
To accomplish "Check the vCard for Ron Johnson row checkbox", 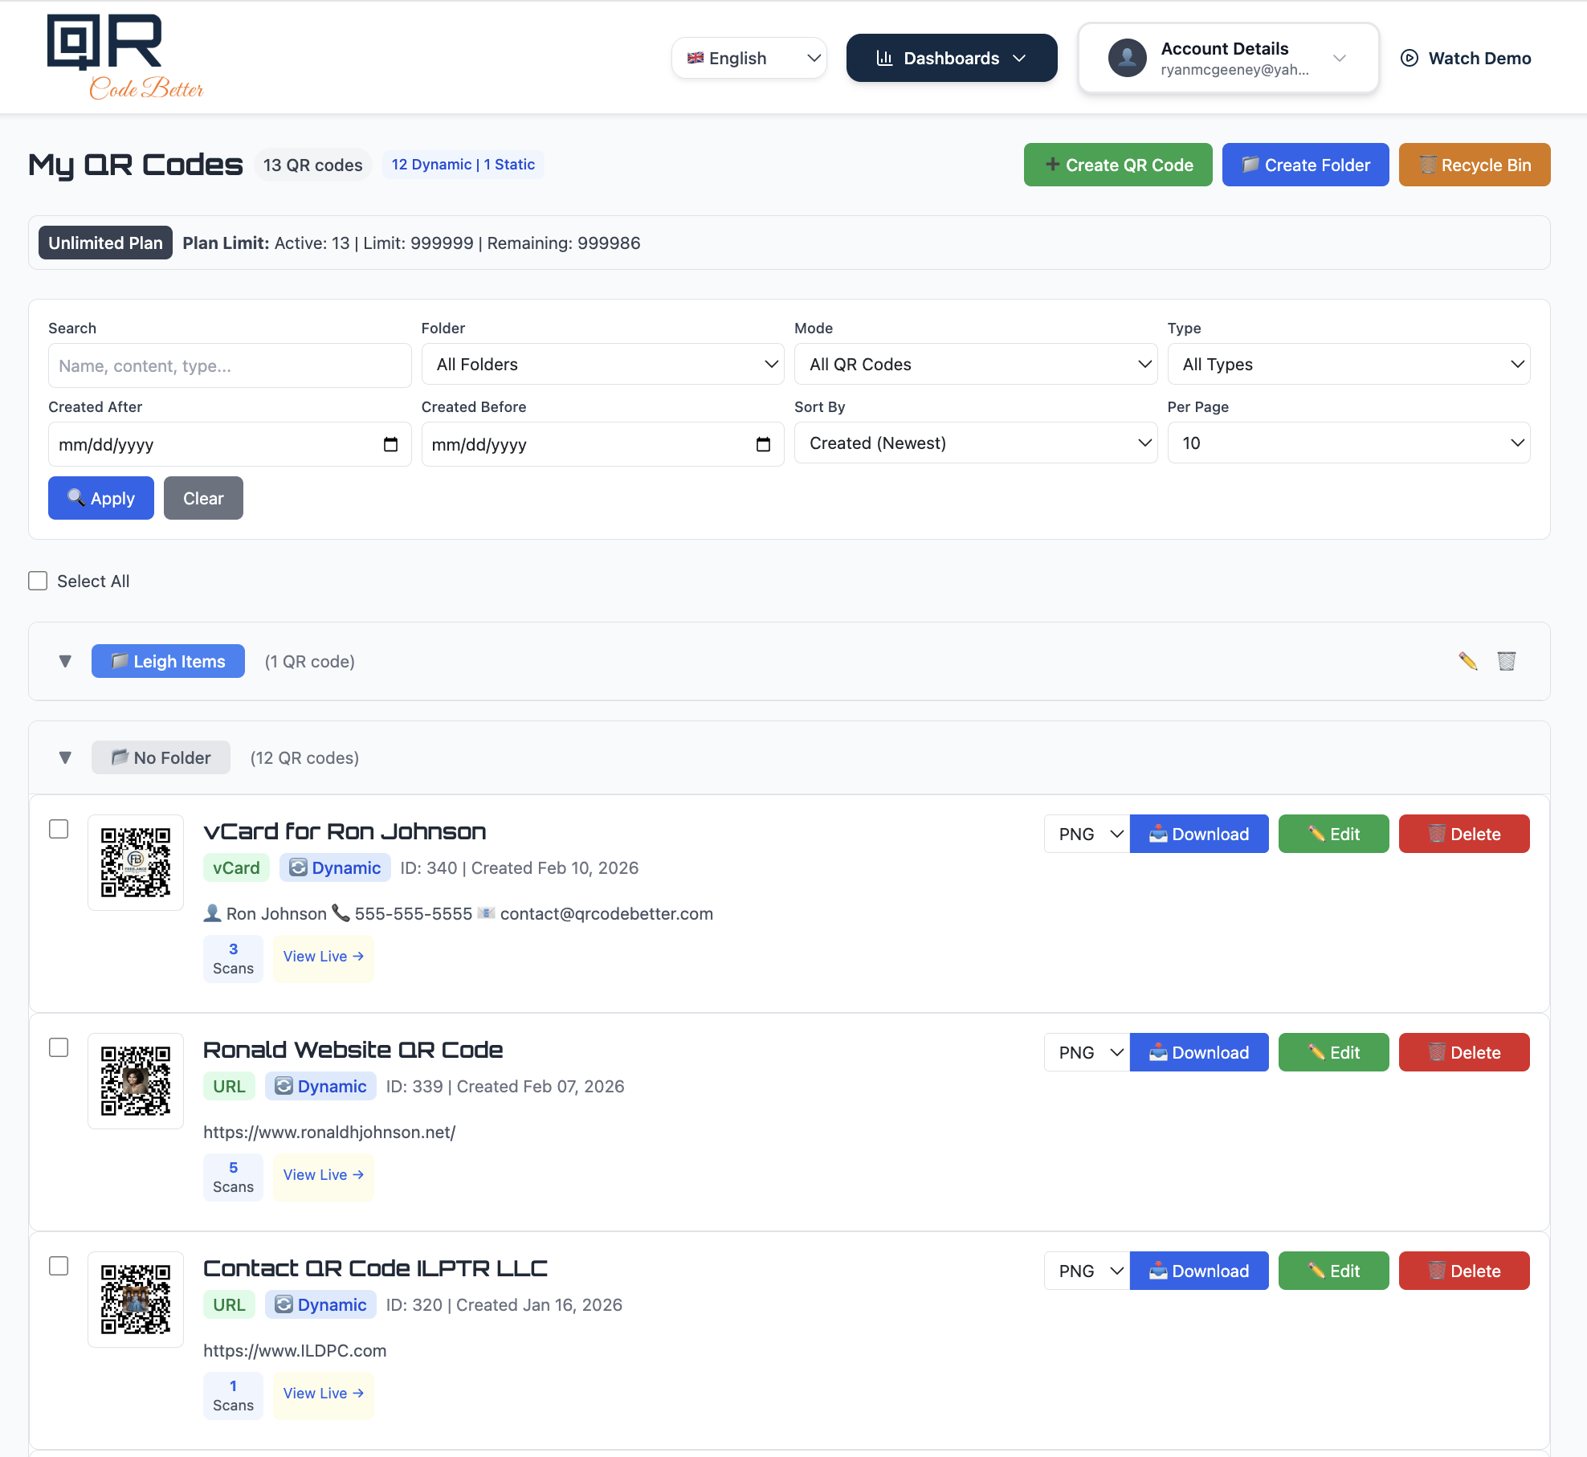I will pyautogui.click(x=59, y=830).
